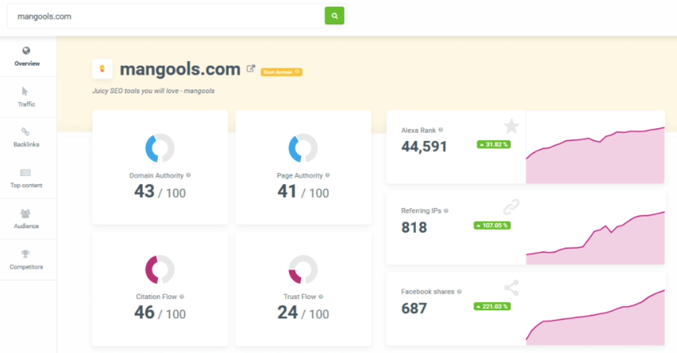Open the Overview sidebar tab
The image size is (677, 353).
coord(27,57)
